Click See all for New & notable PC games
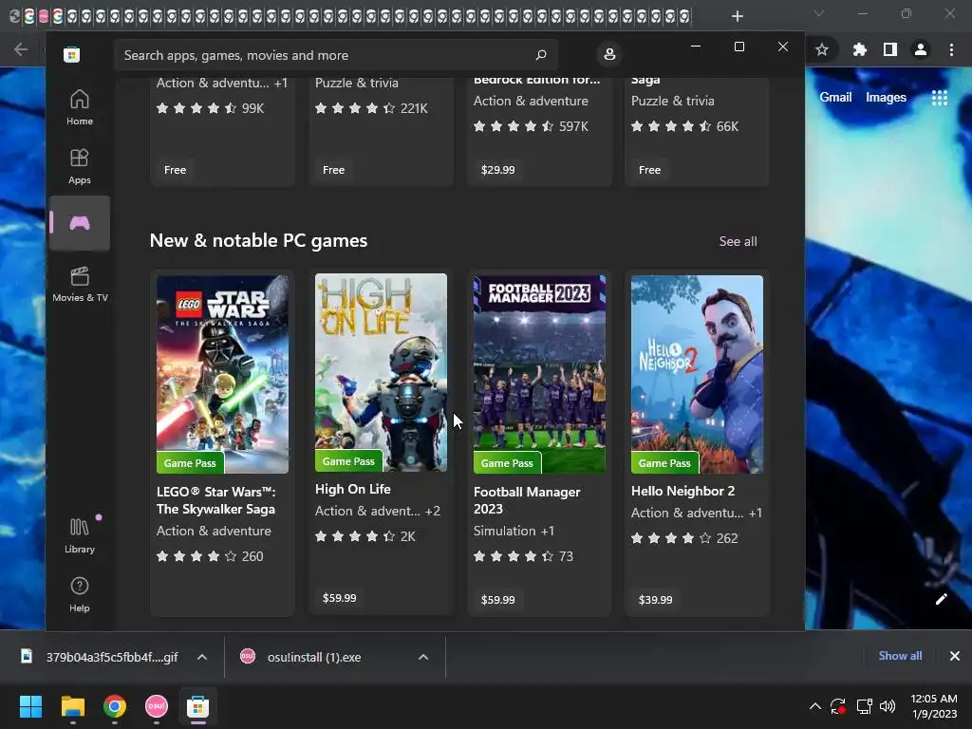This screenshot has height=729, width=972. tap(738, 241)
